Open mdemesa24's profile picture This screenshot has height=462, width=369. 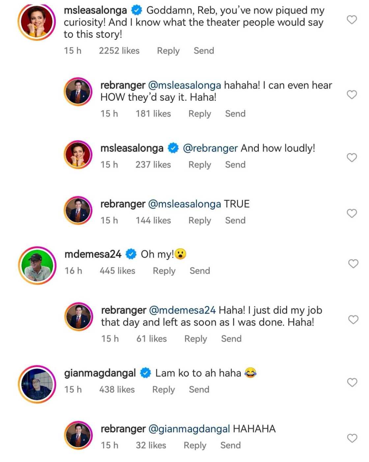click(37, 266)
